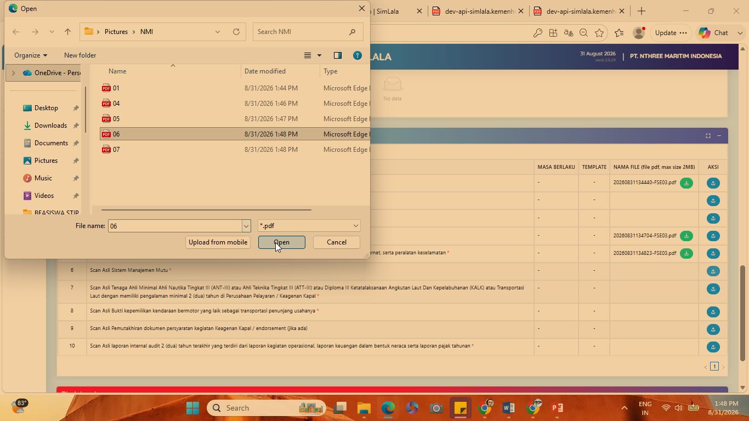The height and width of the screenshot is (421, 749).
Task: Open the help icon in the file dialog
Action: (x=358, y=55)
